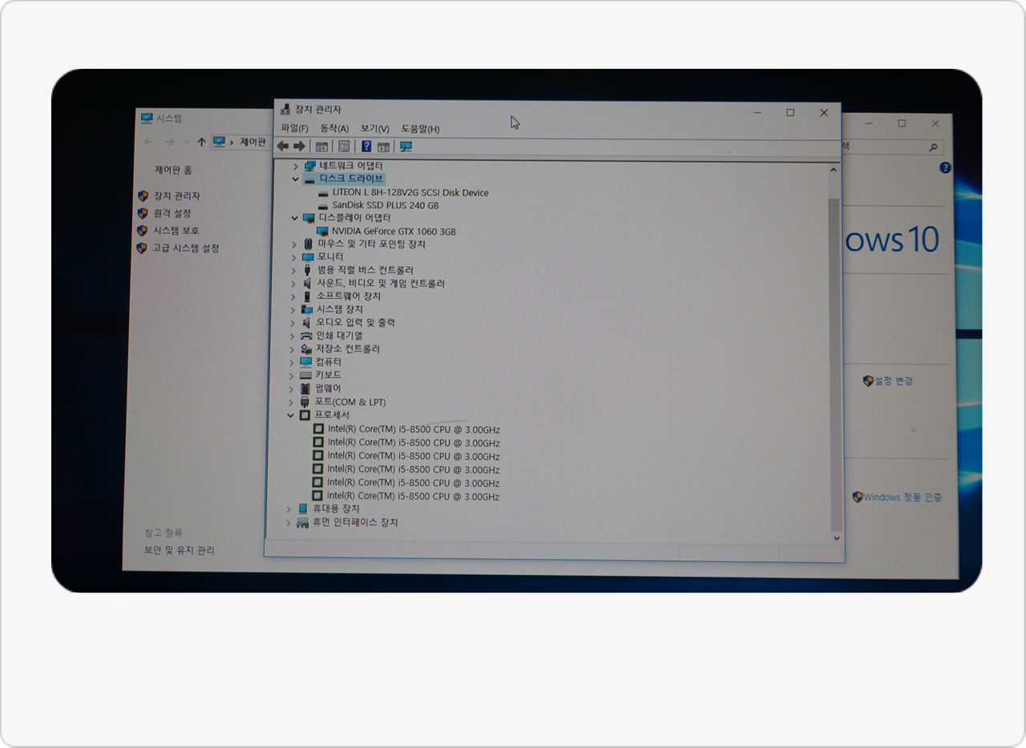Select the 휴먼 인터페이스 장치 label

coord(354,523)
